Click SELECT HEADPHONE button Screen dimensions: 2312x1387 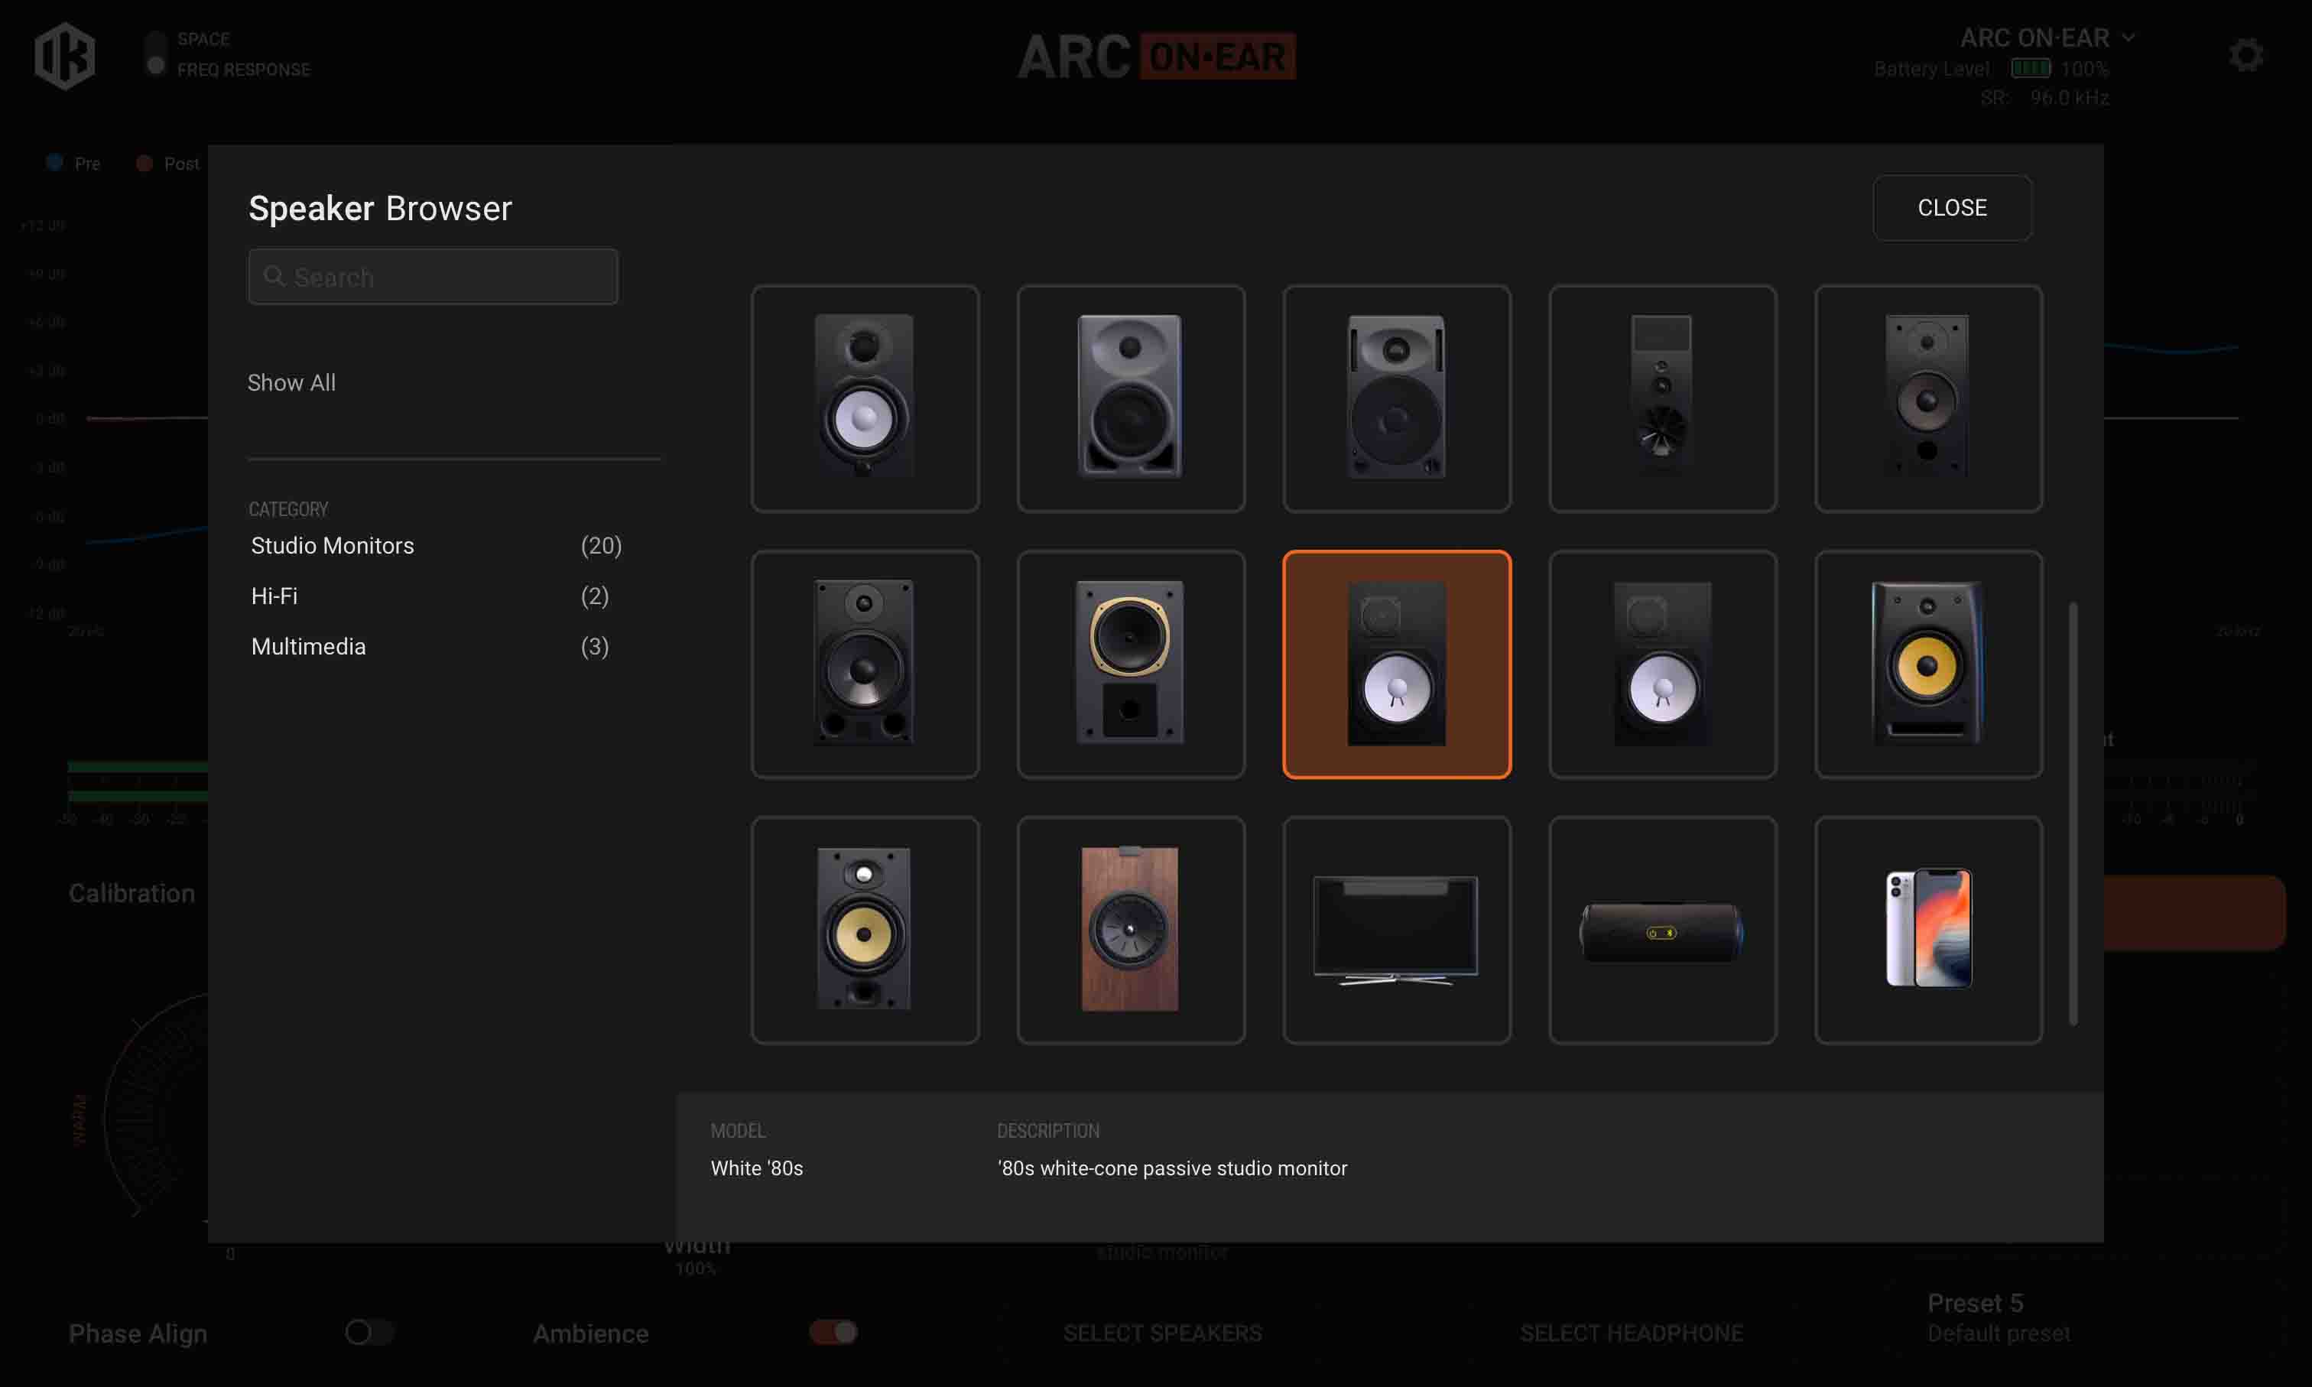click(x=1631, y=1333)
